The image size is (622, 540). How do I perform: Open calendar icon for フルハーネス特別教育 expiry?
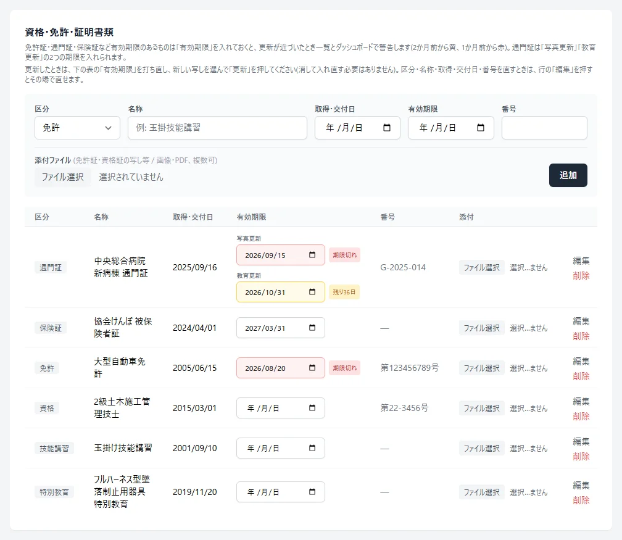pyautogui.click(x=312, y=492)
